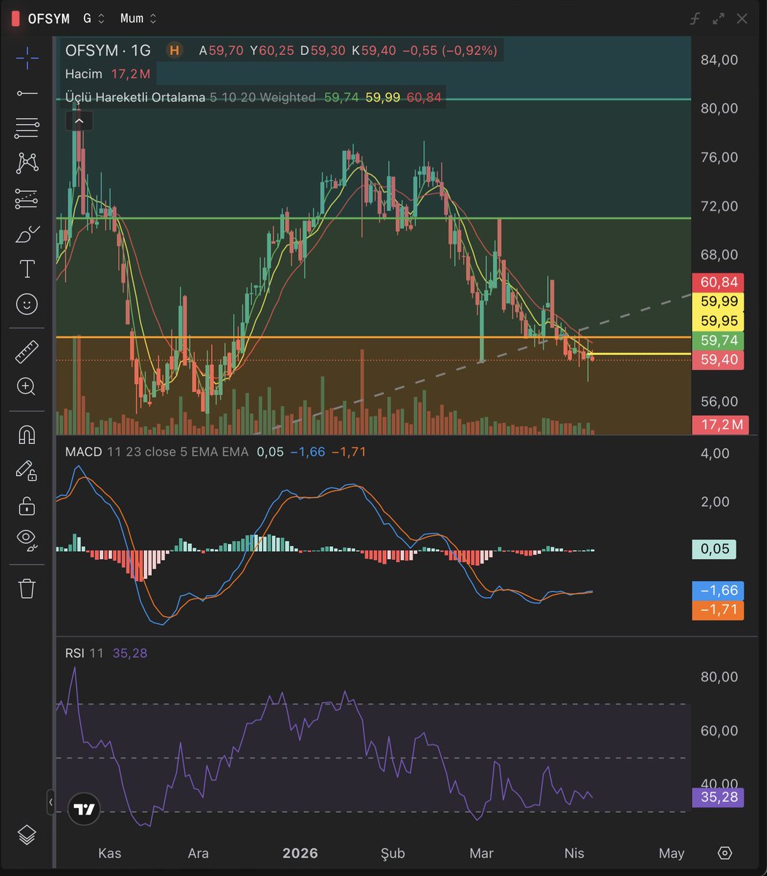Click the trash icon to remove drawings
This screenshot has height=876, width=767.
coord(27,588)
